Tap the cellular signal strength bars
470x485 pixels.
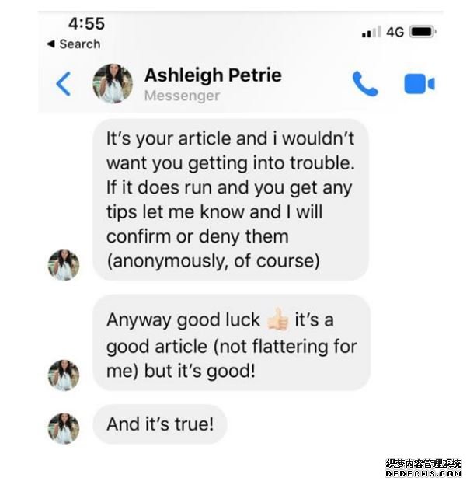coord(371,32)
